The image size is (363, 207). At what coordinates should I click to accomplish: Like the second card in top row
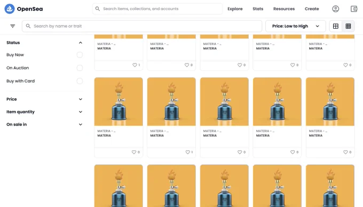tap(187, 65)
